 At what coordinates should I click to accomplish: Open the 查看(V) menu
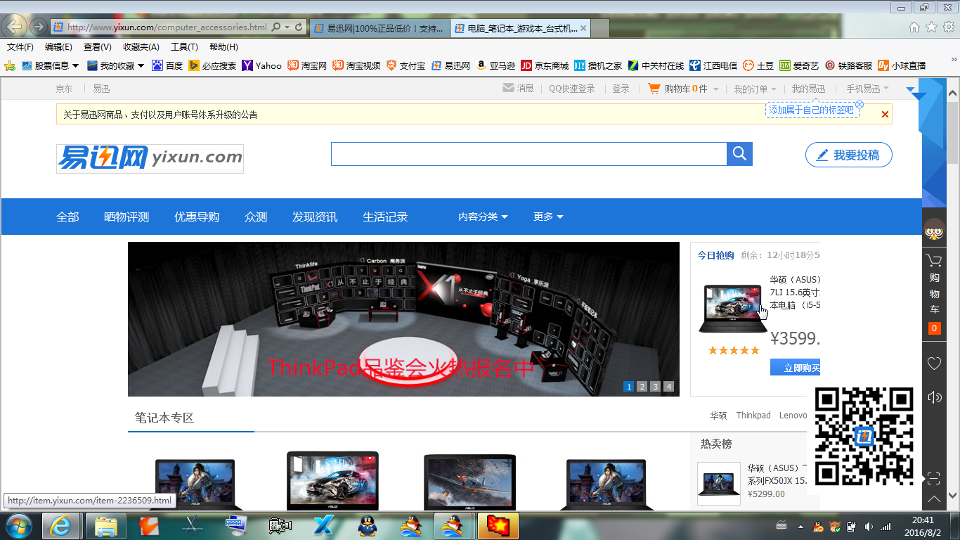[97, 47]
